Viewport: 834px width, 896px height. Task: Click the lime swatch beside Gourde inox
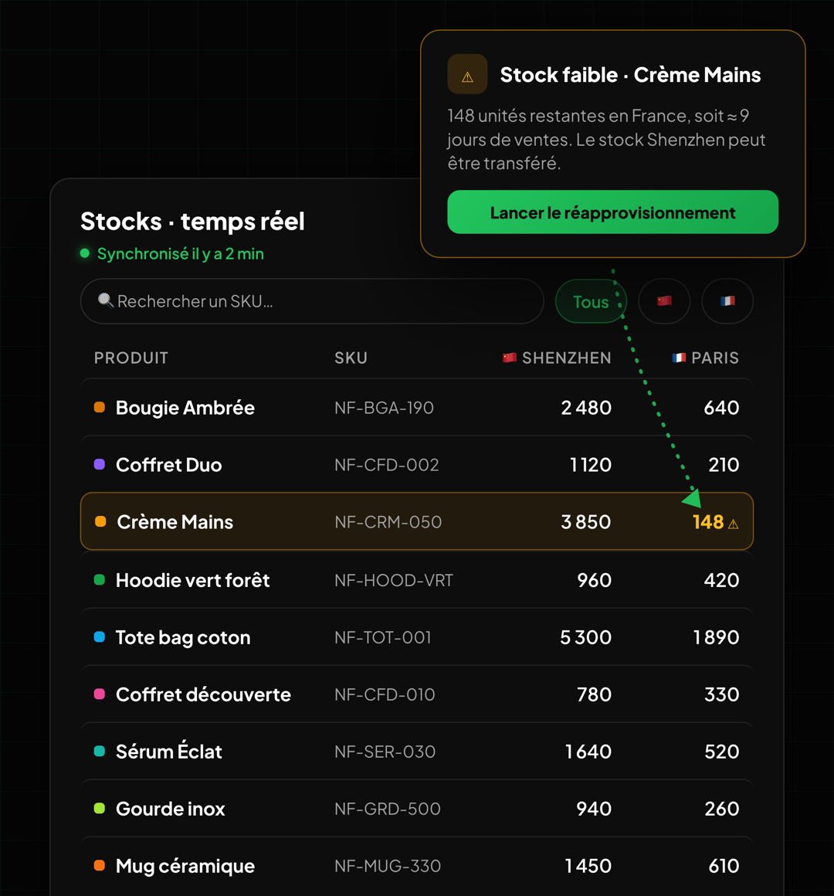click(100, 808)
